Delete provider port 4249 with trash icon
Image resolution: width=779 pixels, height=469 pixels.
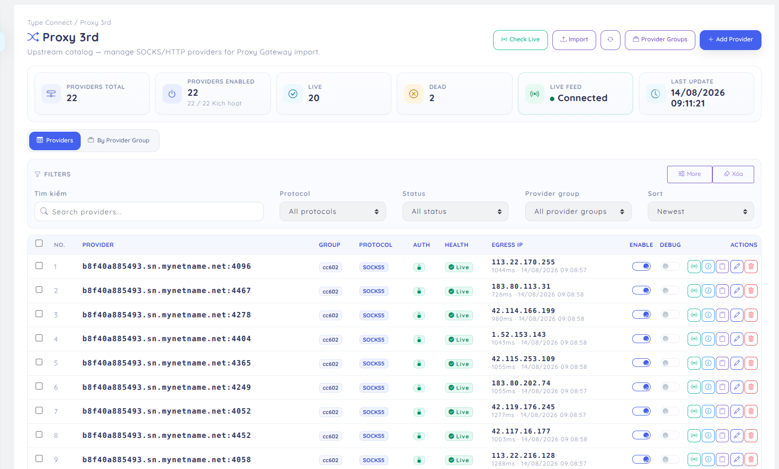coord(751,387)
